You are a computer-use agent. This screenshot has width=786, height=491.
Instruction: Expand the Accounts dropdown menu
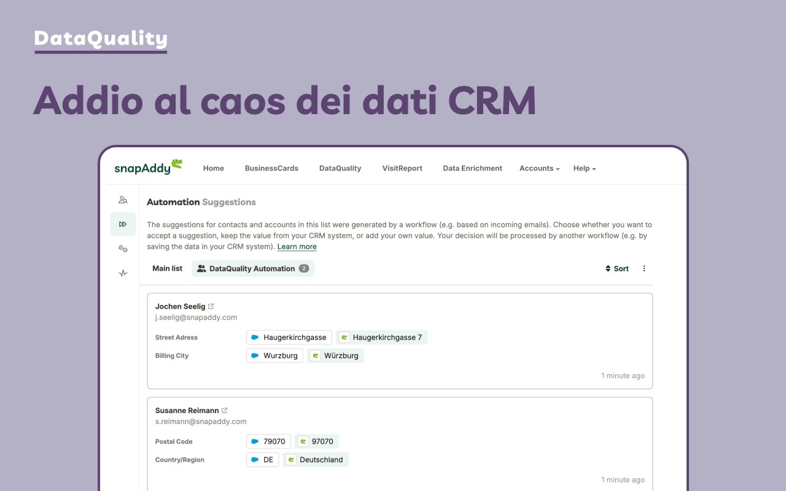(539, 168)
